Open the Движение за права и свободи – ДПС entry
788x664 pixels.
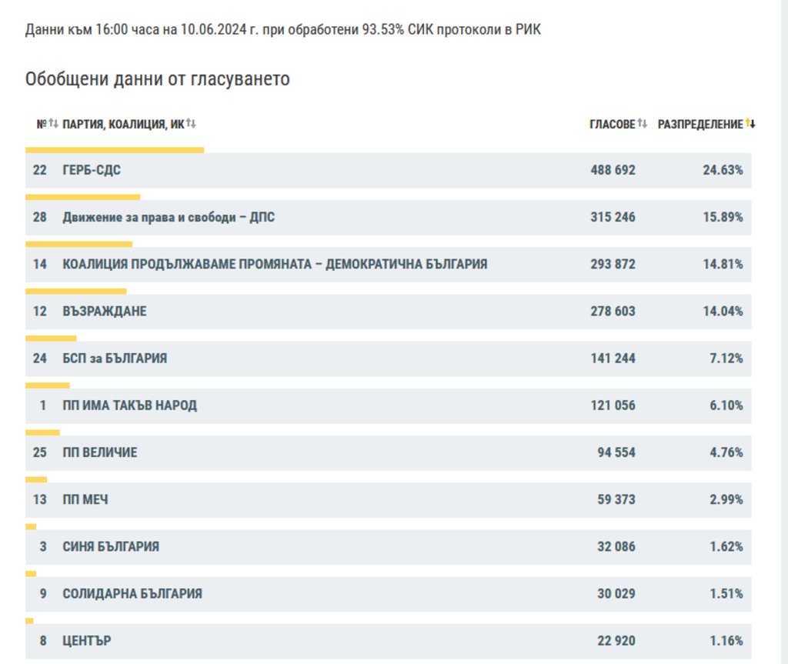tap(169, 218)
